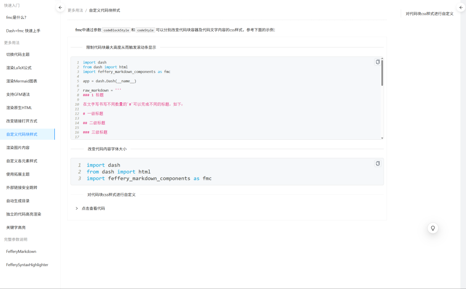
Task: Navigate to "渲染LaTeX公式"
Action: (x=20, y=67)
